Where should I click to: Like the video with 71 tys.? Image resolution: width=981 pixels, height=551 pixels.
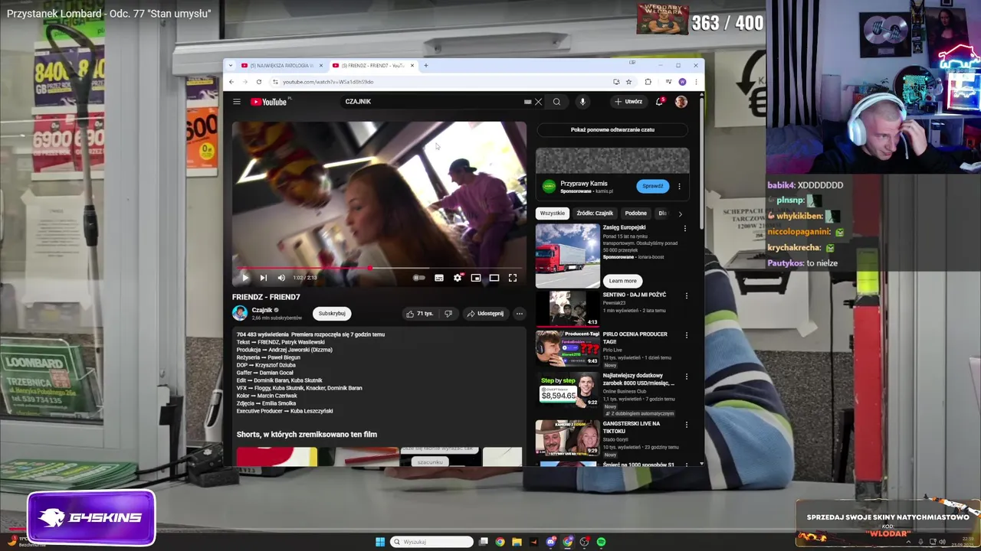coord(420,313)
